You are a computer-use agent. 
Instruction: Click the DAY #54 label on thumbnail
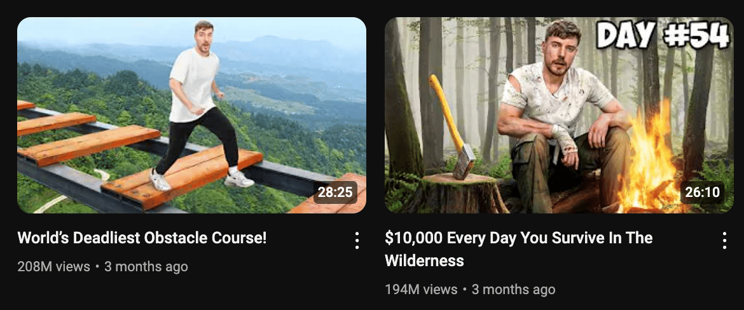coord(663,34)
